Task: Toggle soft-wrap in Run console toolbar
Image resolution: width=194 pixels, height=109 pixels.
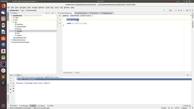Action: [x=13, y=83]
